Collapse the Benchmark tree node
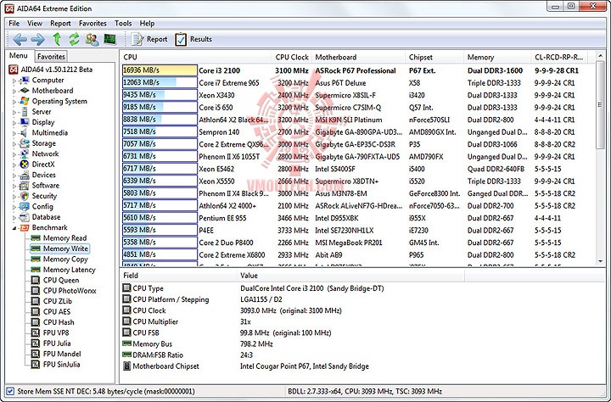The height and width of the screenshot is (402, 611). click(14, 228)
